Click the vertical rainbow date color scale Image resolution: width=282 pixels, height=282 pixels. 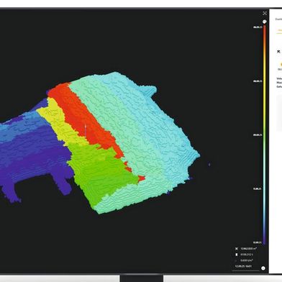(265, 135)
